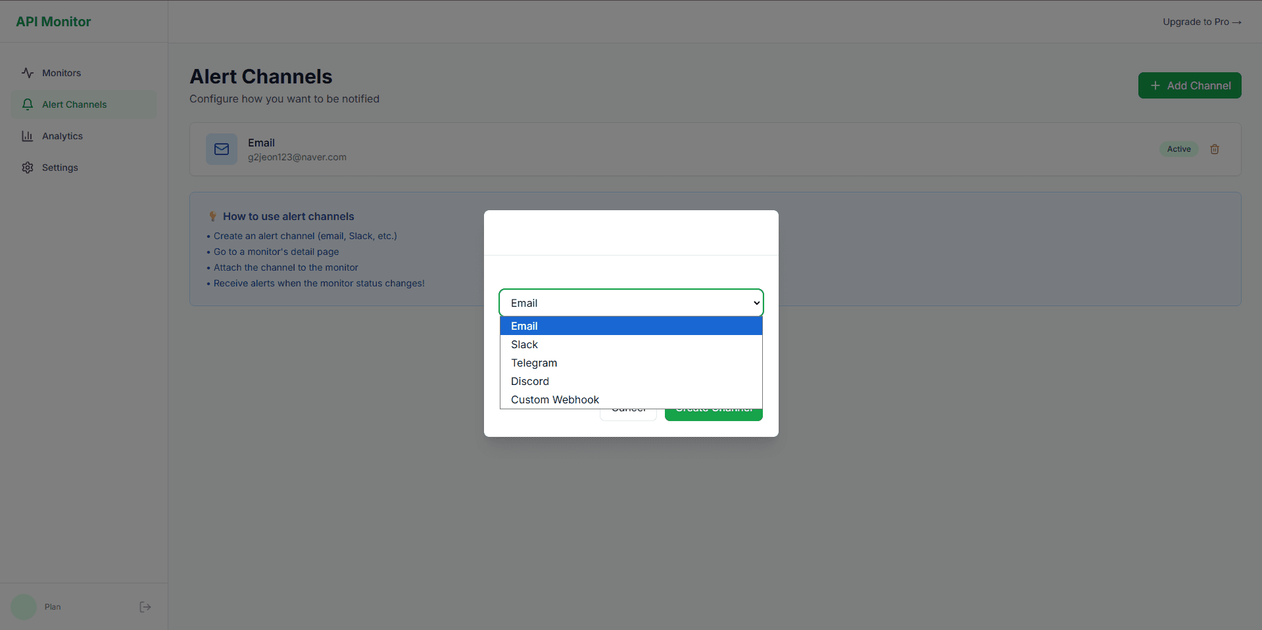Toggle the Active status badge
1262x630 pixels.
1178,149
